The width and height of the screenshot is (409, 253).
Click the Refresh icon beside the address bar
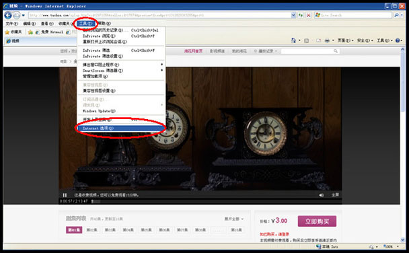click(x=301, y=15)
